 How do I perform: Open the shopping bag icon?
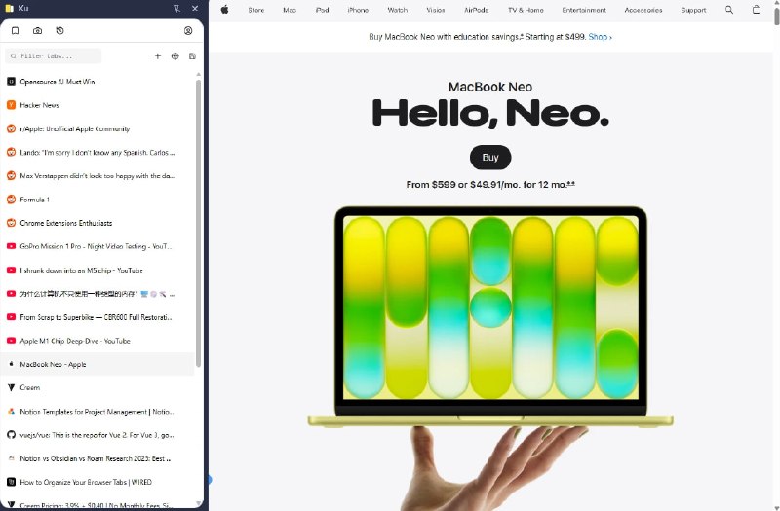click(757, 10)
